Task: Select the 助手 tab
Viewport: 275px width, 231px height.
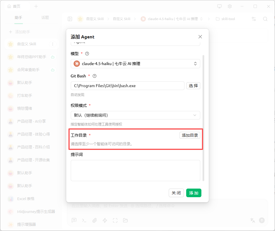Action: 18,17
